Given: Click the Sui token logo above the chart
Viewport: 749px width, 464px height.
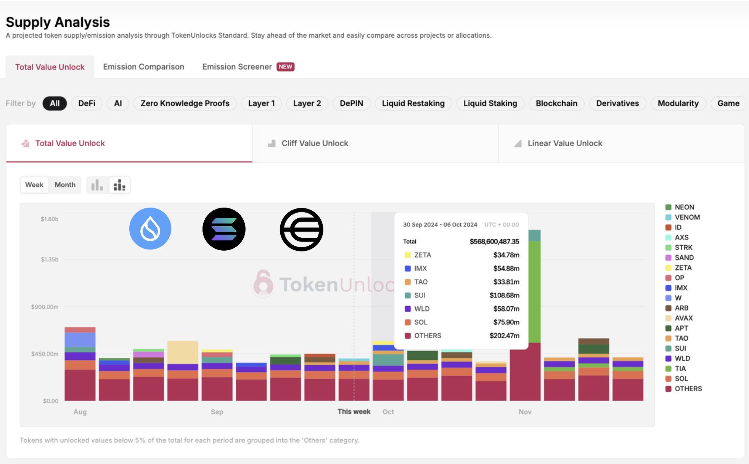Looking at the screenshot, I should click(150, 228).
